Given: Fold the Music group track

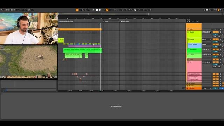Looking at the screenshot, I should 188,32.
